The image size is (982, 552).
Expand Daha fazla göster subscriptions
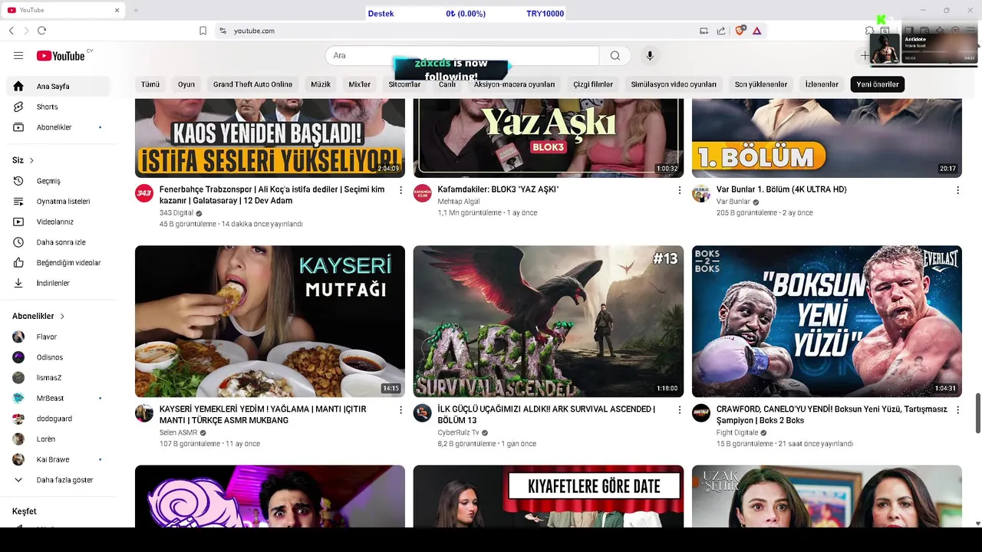click(x=58, y=480)
